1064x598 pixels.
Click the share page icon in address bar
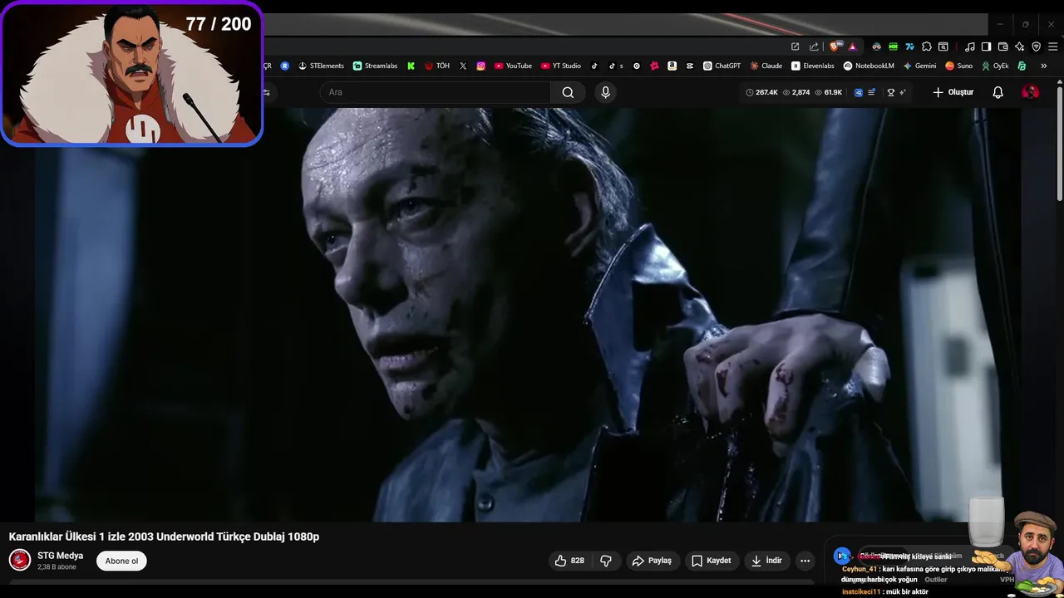tap(814, 47)
